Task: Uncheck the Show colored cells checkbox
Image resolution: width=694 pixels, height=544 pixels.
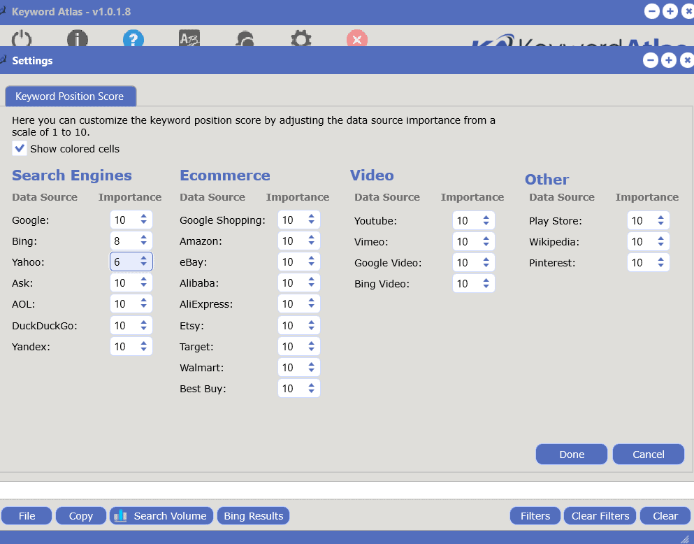Action: [x=19, y=148]
